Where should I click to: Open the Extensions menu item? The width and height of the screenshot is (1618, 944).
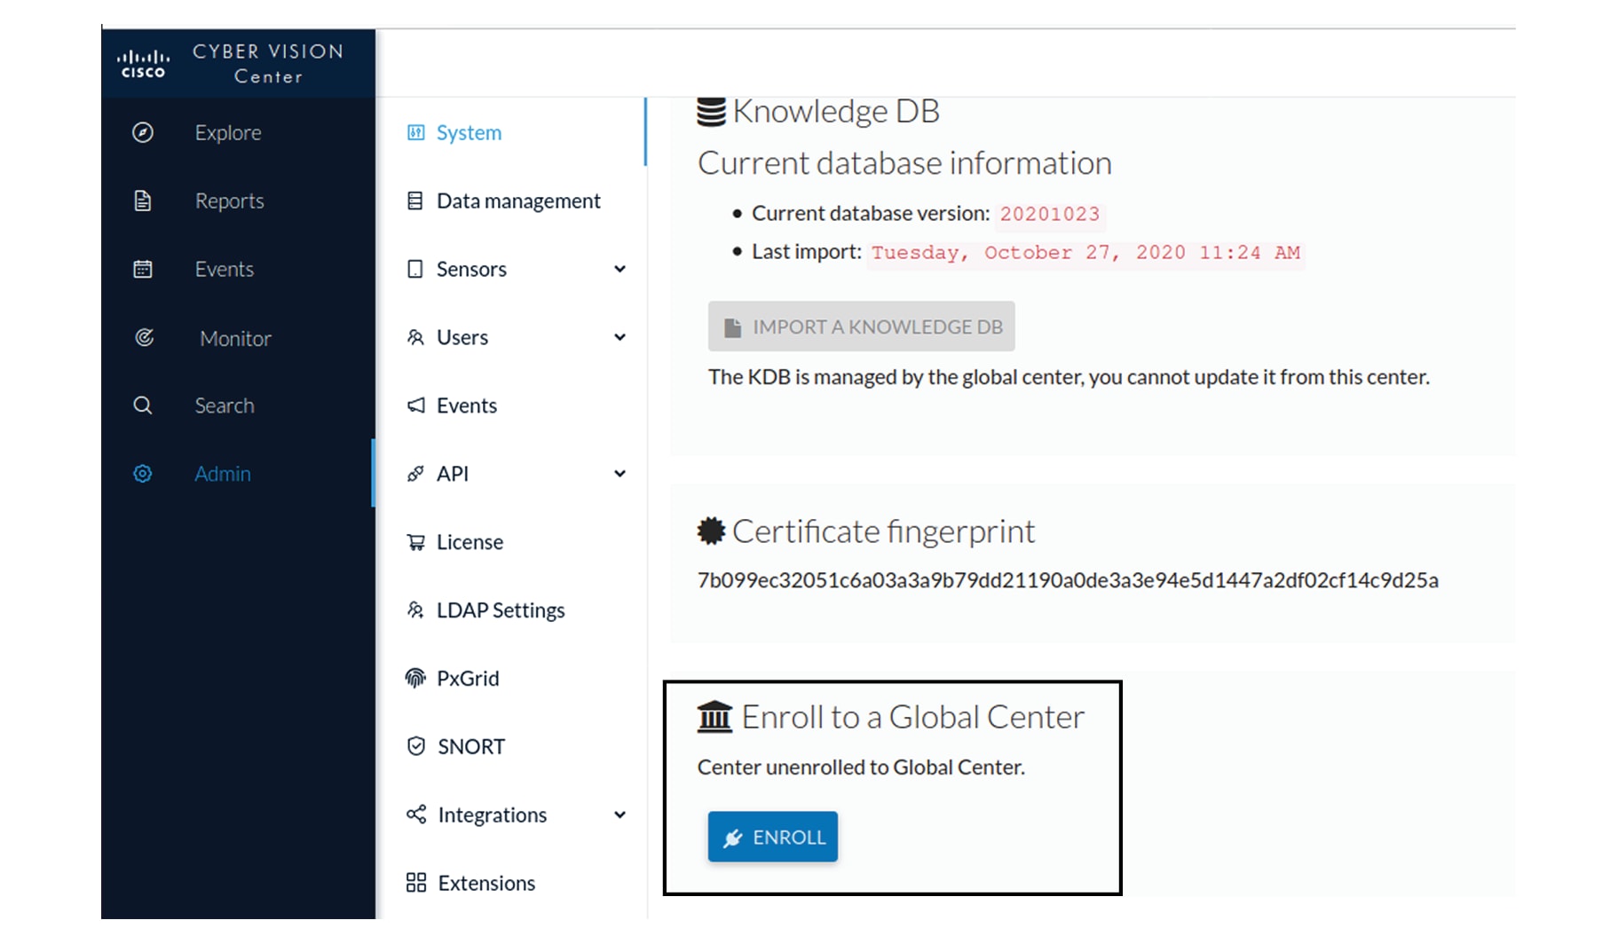485,883
